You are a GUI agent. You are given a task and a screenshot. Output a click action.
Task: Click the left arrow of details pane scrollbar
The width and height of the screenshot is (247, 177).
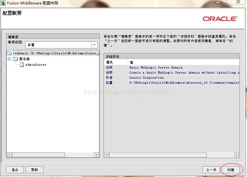(106, 155)
